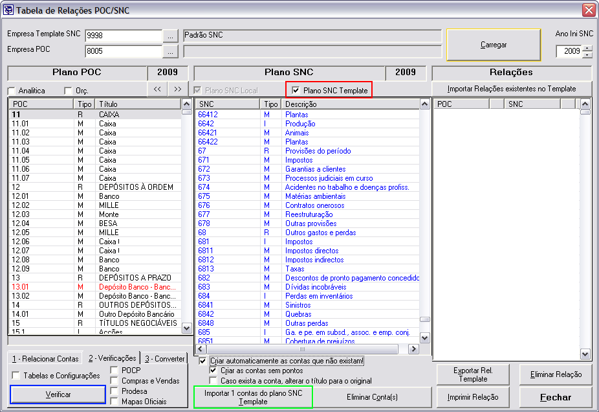Go to next year with >> button
Image resolution: width=599 pixels, height=412 pixels.
[178, 89]
